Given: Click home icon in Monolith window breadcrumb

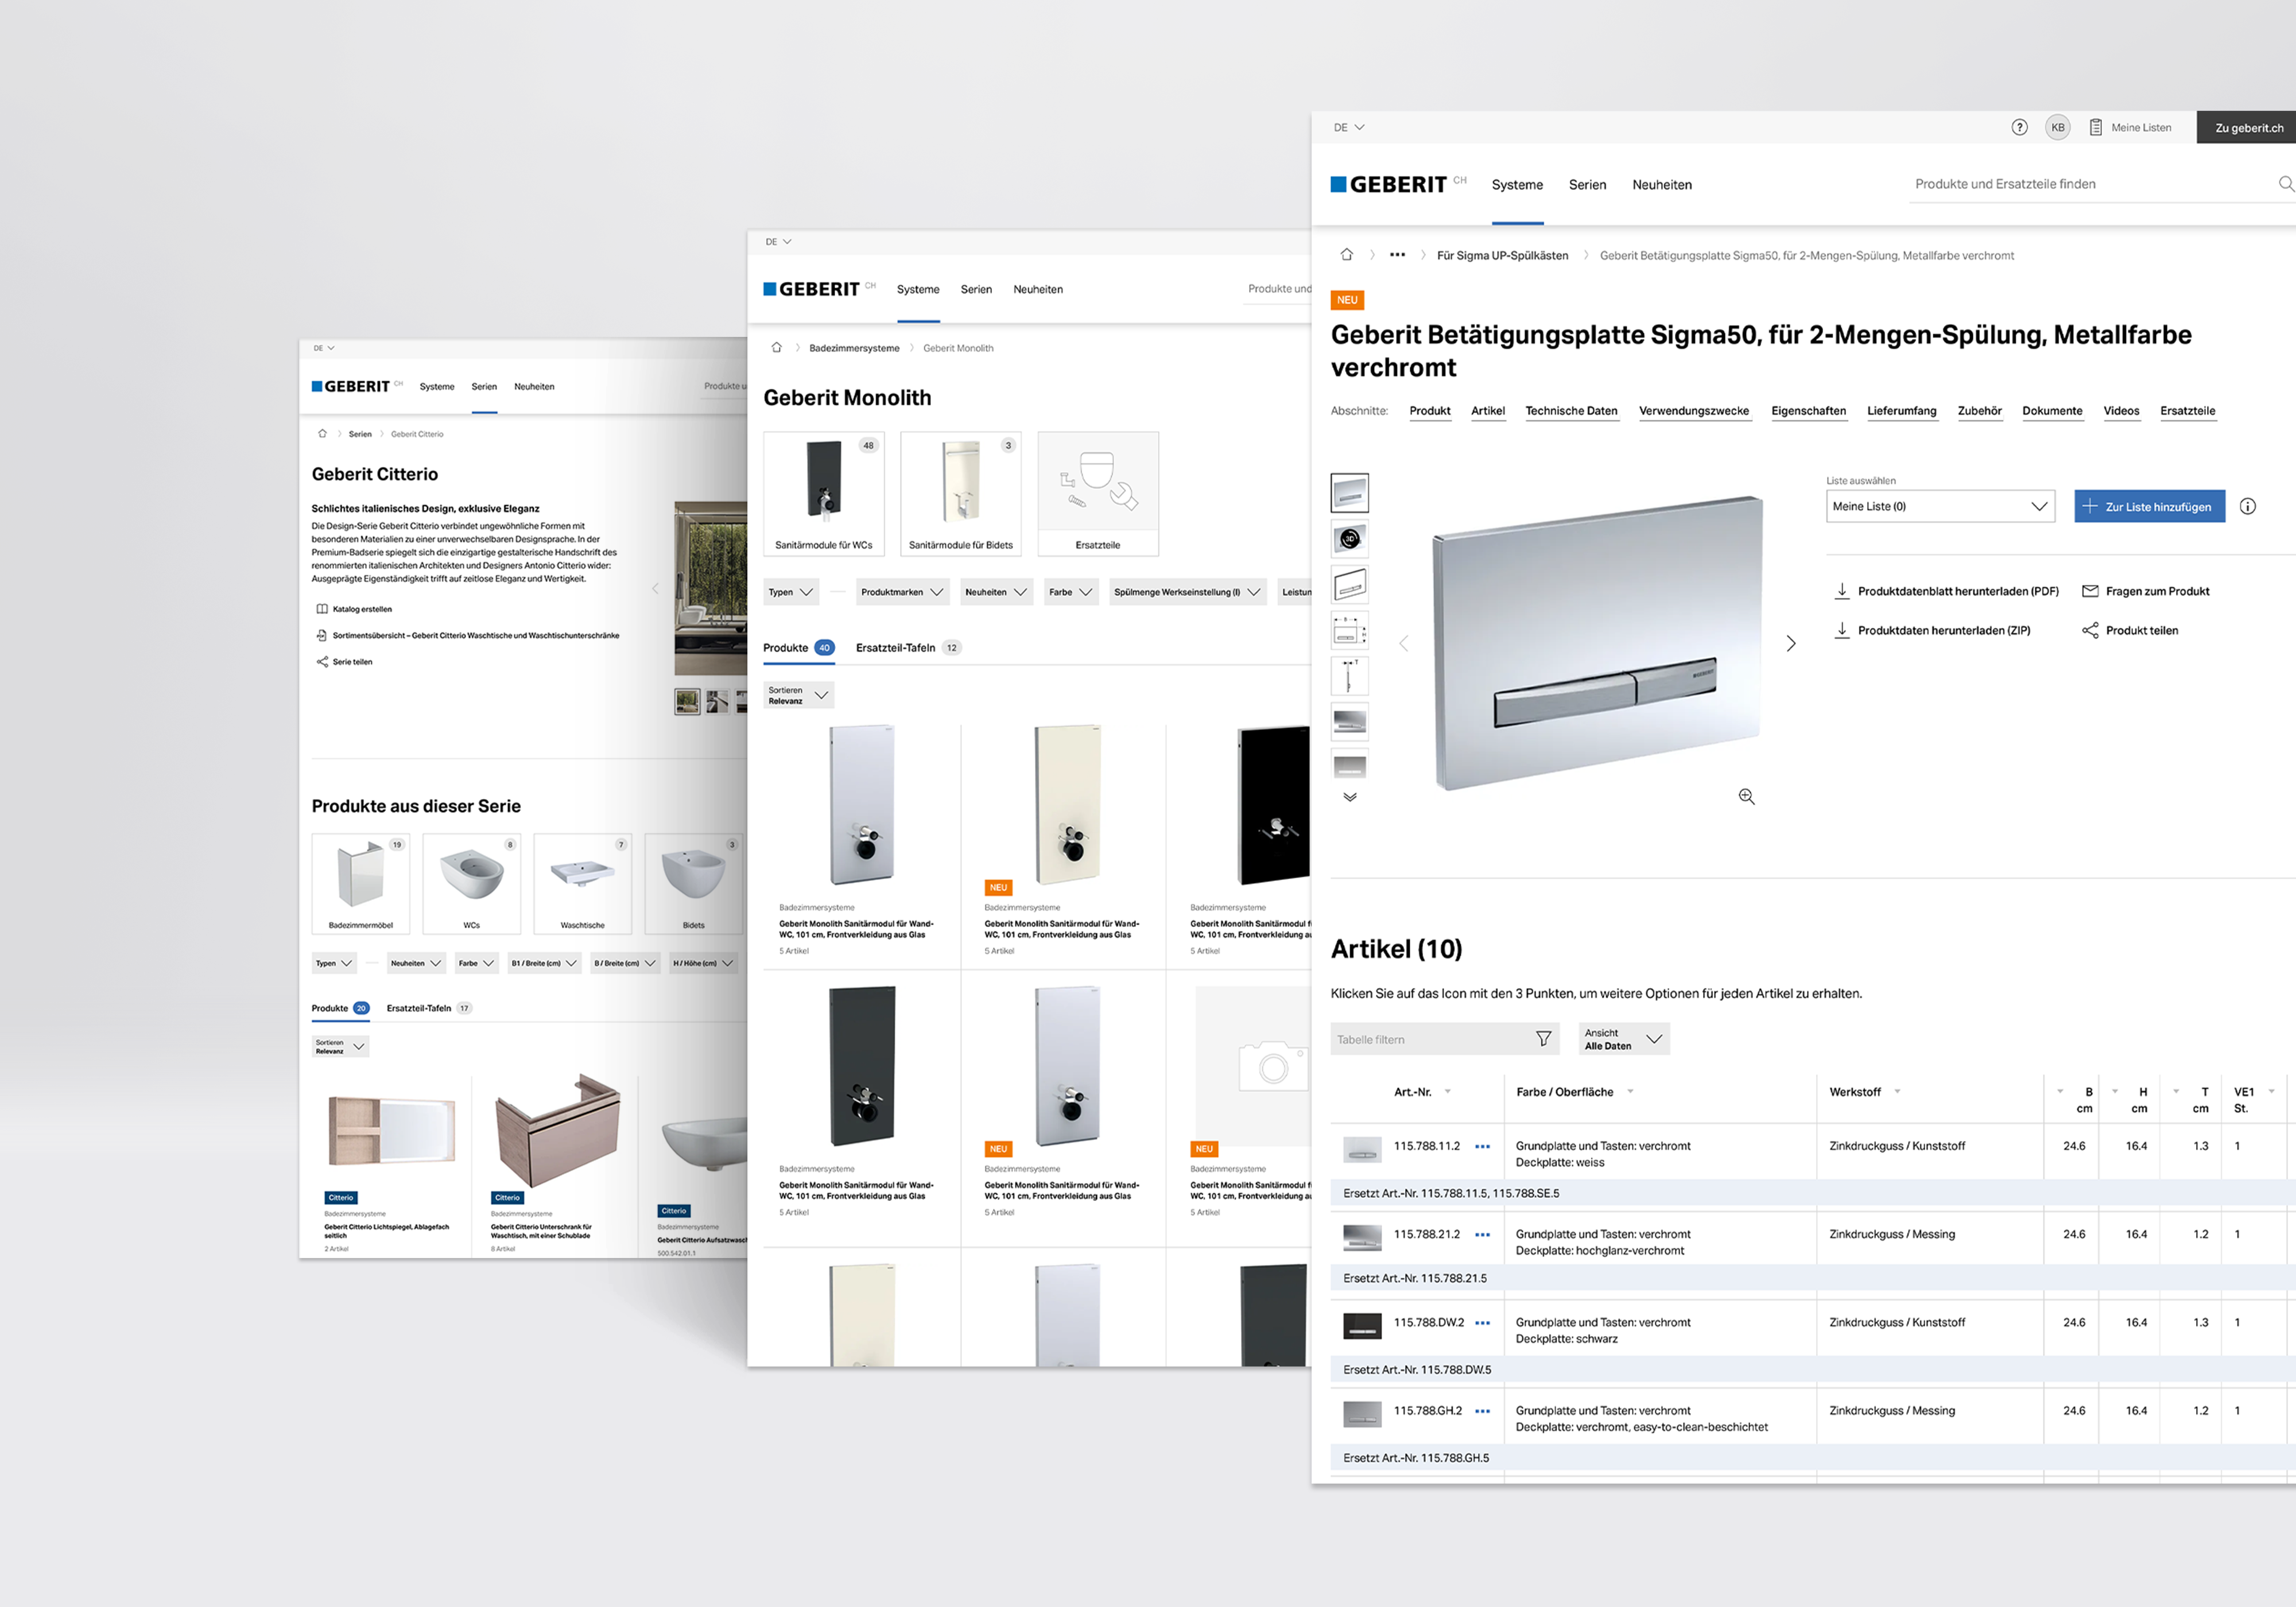Looking at the screenshot, I should pyautogui.click(x=776, y=348).
